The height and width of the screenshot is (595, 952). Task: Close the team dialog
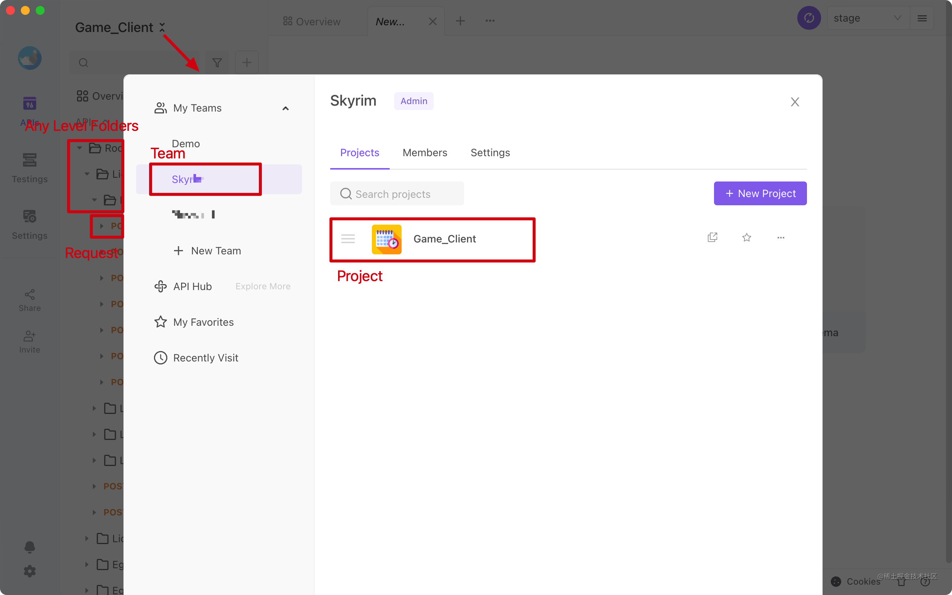(795, 102)
